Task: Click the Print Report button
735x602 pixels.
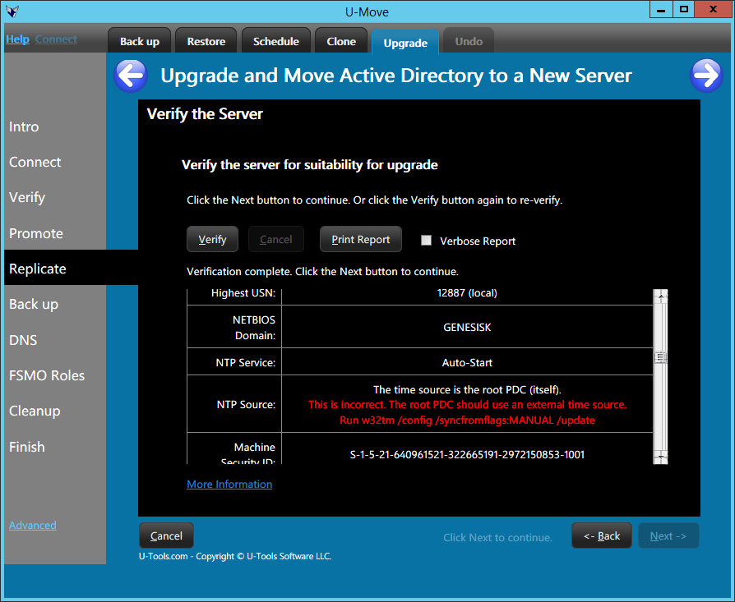Action: pos(360,239)
